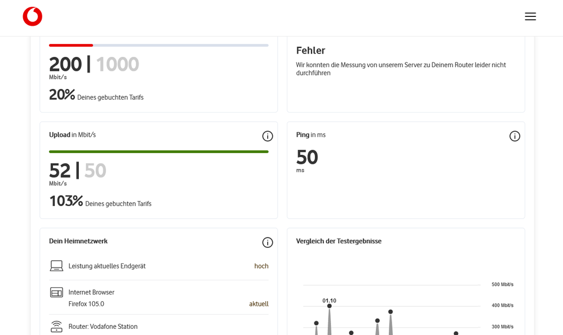
Task: Open the hamburger menu
Action: (530, 16)
